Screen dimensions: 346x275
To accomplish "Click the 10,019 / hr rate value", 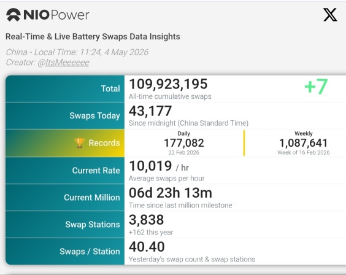I will click(159, 166).
